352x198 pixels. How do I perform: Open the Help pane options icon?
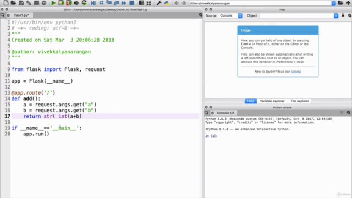tap(350, 15)
